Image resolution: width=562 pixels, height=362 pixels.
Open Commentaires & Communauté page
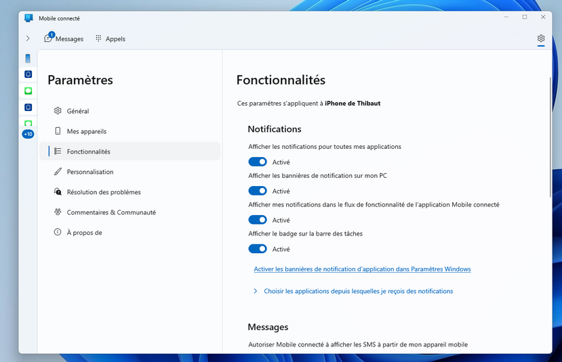pos(129,212)
